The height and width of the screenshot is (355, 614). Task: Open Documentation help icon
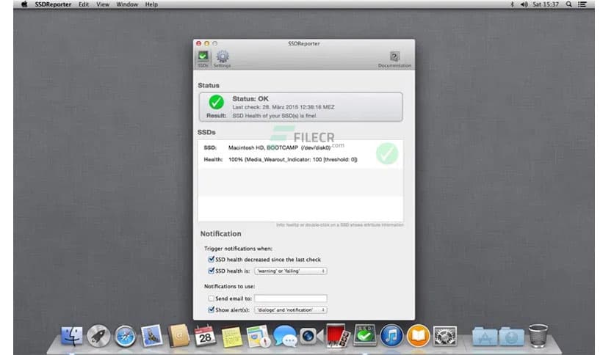tap(394, 59)
